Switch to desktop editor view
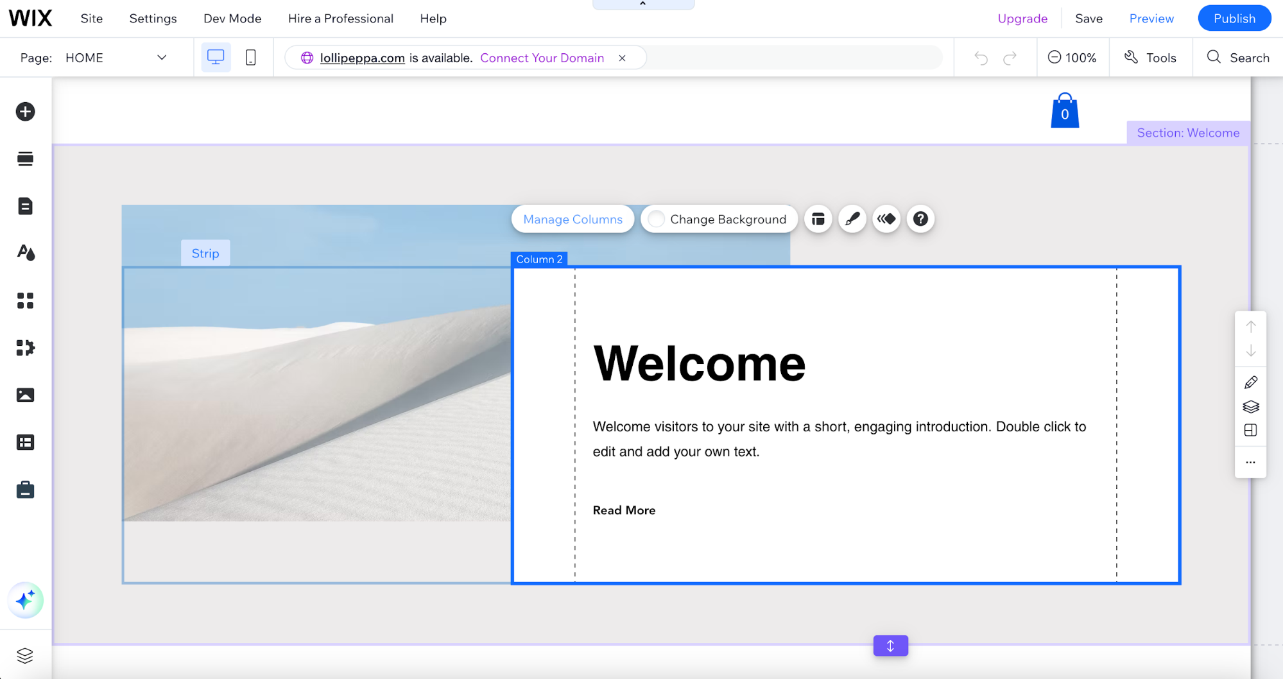Viewport: 1283px width, 679px height. click(216, 57)
